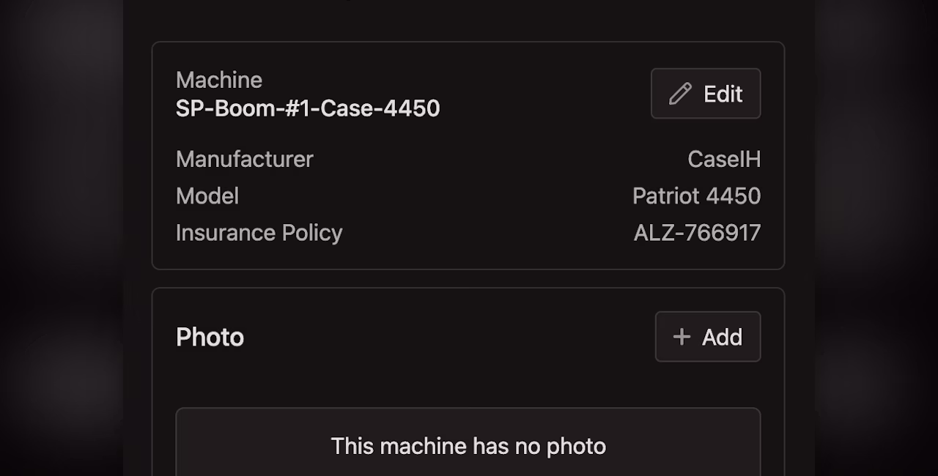
Task: Click the blurred background outside the dialog
Action: coord(62,238)
